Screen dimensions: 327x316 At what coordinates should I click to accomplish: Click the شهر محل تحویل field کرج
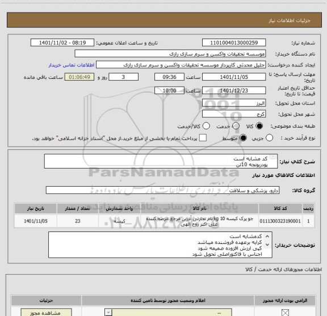coord(234,114)
